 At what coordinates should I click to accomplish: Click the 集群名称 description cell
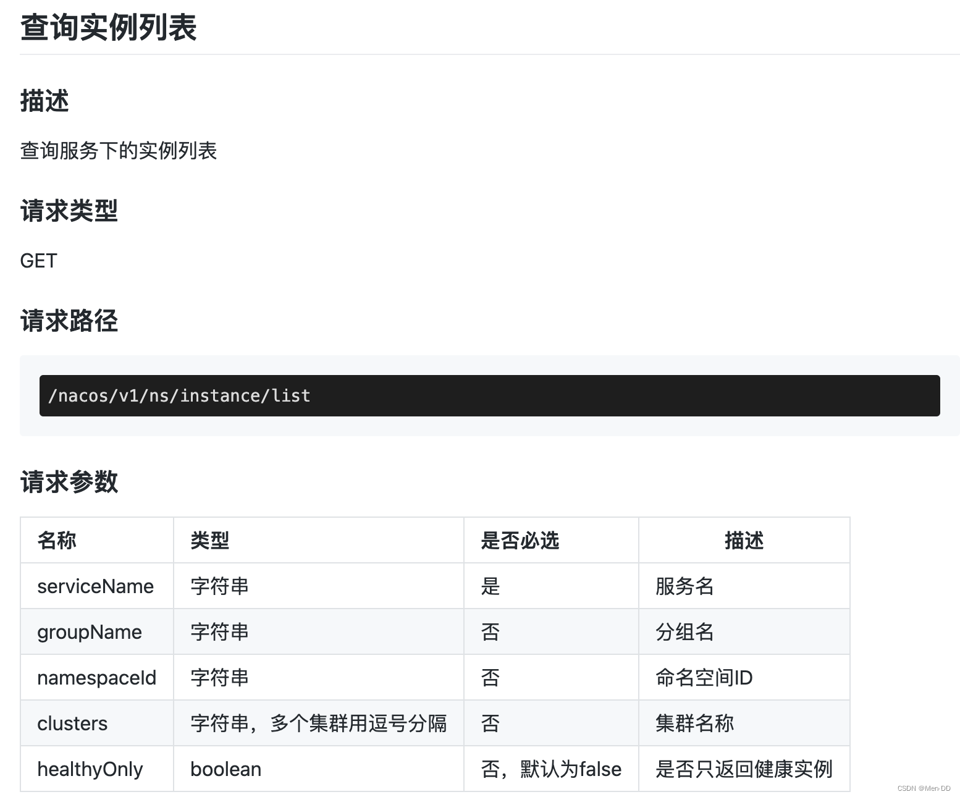click(x=744, y=723)
